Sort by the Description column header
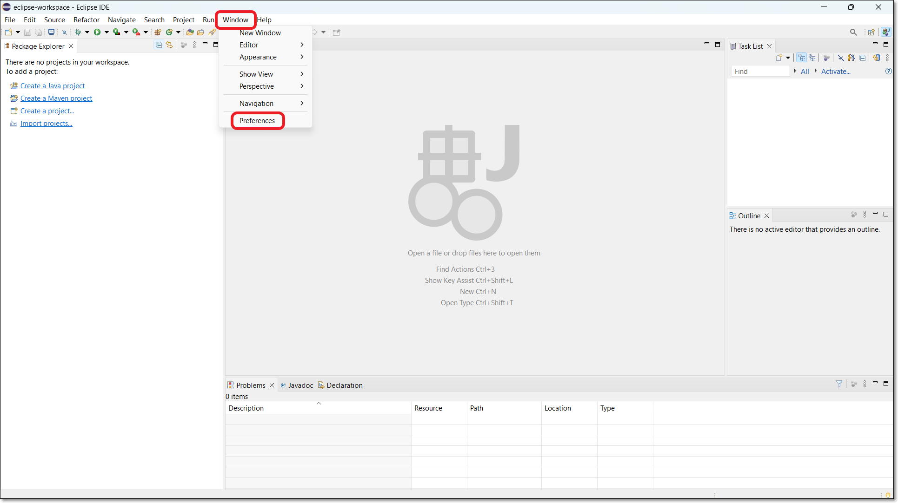Screen dimensions: 898x503 point(318,408)
